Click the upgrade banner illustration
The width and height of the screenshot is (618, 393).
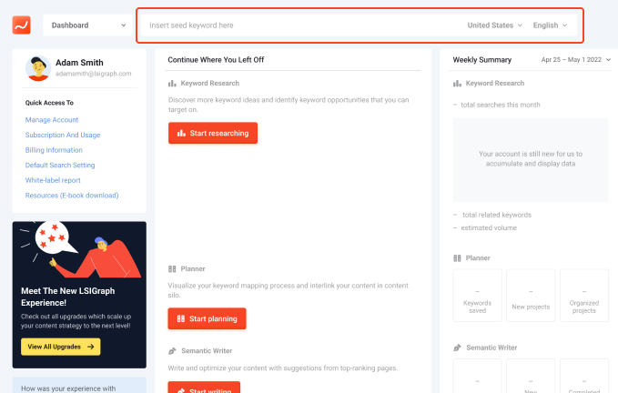[x=79, y=249]
